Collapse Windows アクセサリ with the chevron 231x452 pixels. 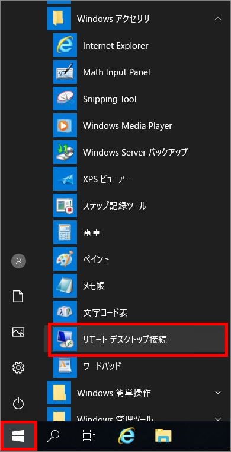218,18
